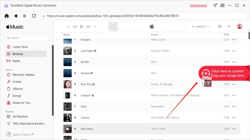Click the home icon in navigation bar
This screenshot has height=140, width=250.
click(7, 16)
